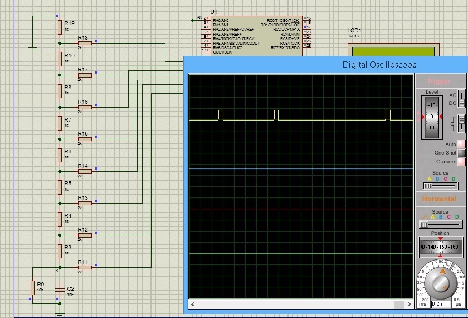Select resistor R14 in the schematic
This screenshot has width=468, height=318.
coord(85,171)
